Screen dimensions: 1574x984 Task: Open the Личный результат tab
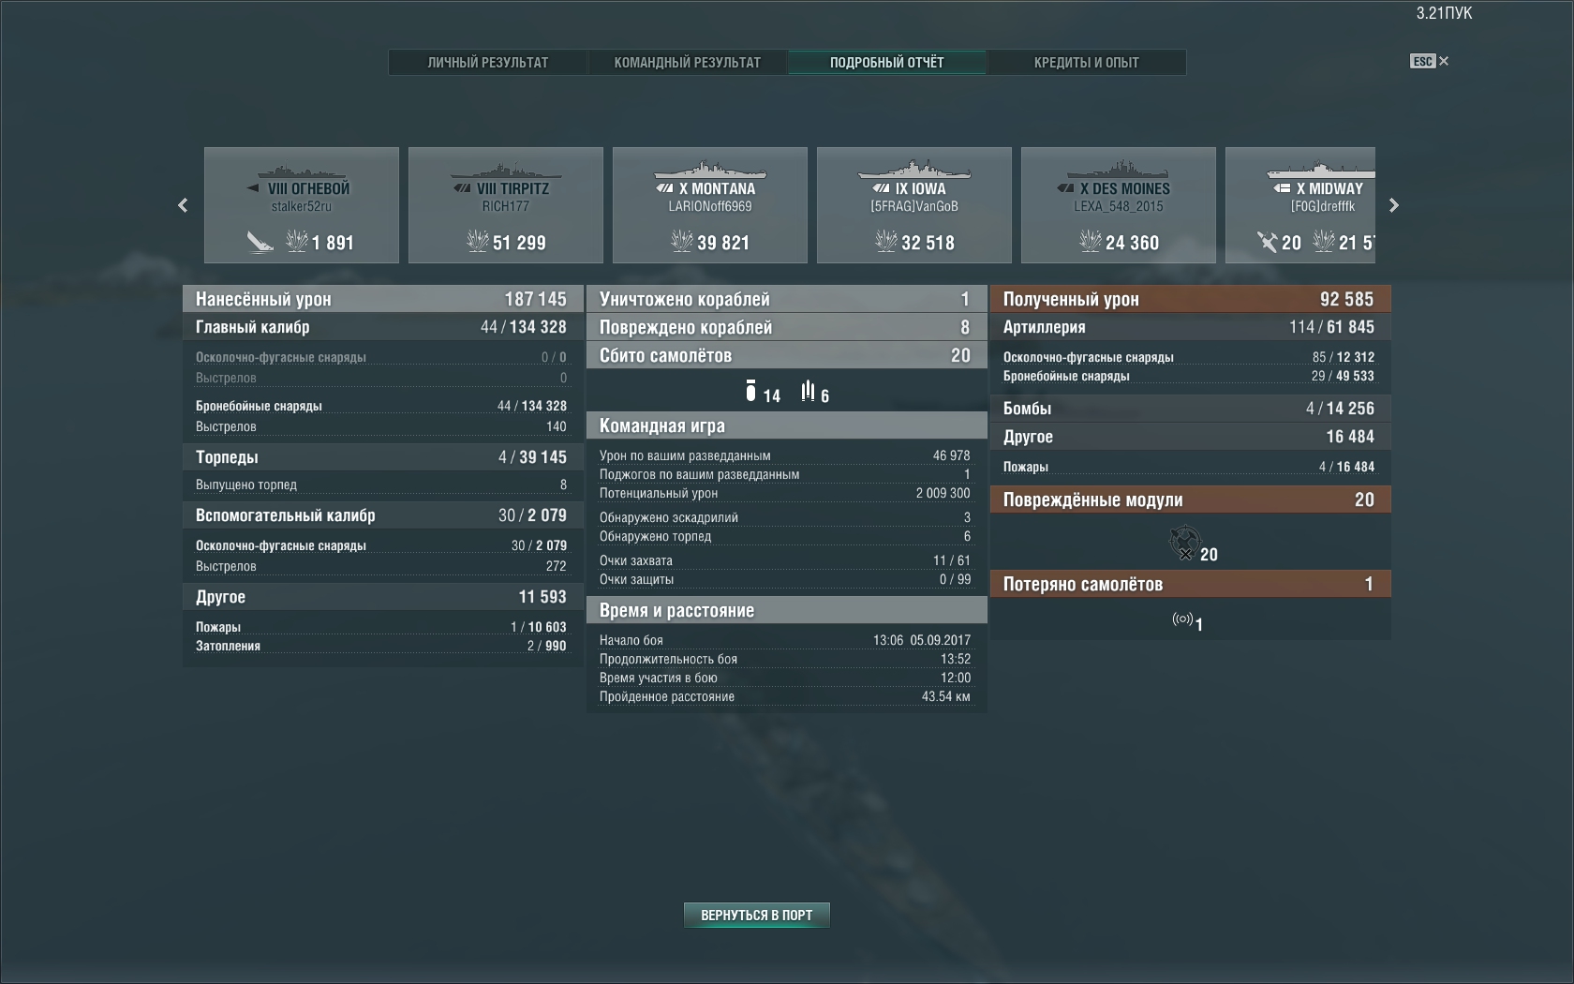click(488, 63)
